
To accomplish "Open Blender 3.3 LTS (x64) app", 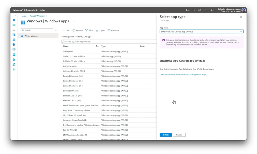I will tap(72, 100).
